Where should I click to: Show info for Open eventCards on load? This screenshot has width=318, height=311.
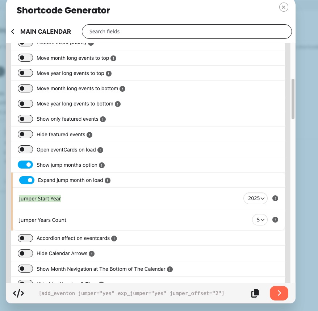(100, 150)
